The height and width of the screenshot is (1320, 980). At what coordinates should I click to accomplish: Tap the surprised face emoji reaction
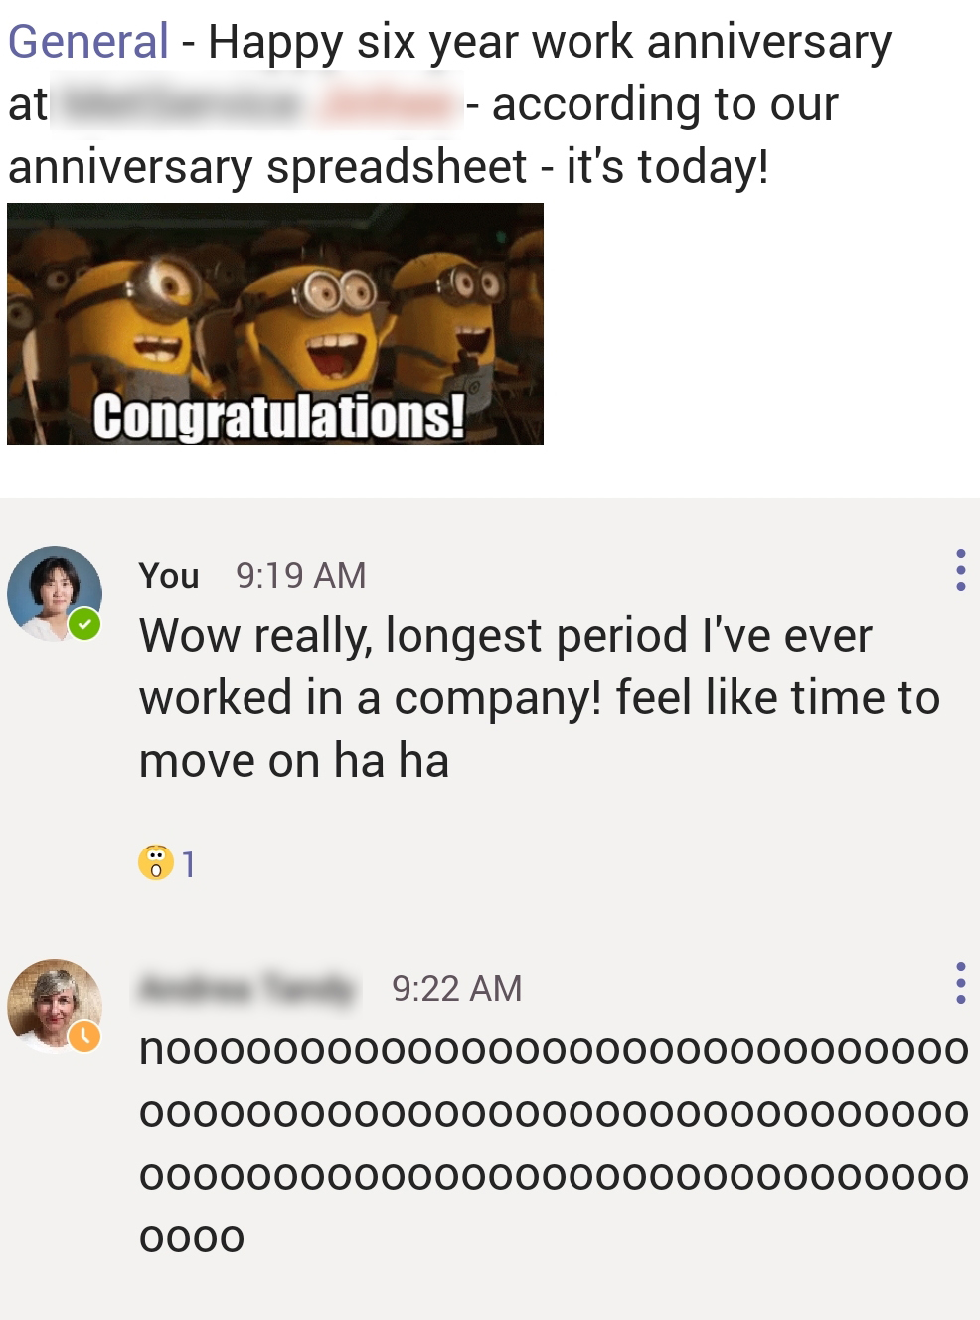click(x=156, y=862)
